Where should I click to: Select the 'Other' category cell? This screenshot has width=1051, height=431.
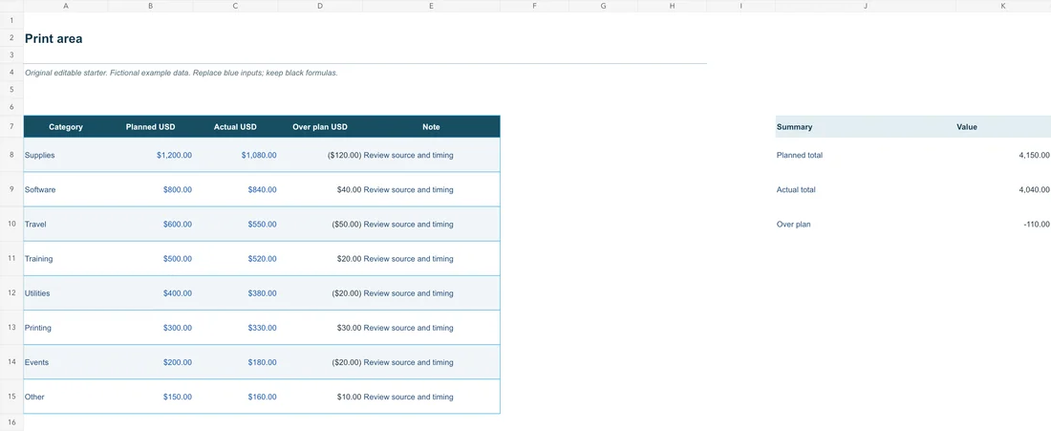pos(66,397)
